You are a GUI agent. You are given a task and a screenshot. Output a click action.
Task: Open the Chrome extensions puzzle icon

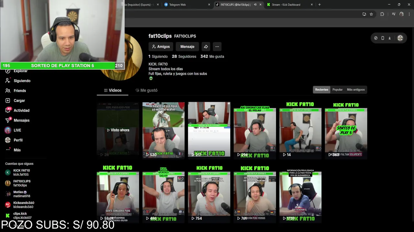[382, 14]
